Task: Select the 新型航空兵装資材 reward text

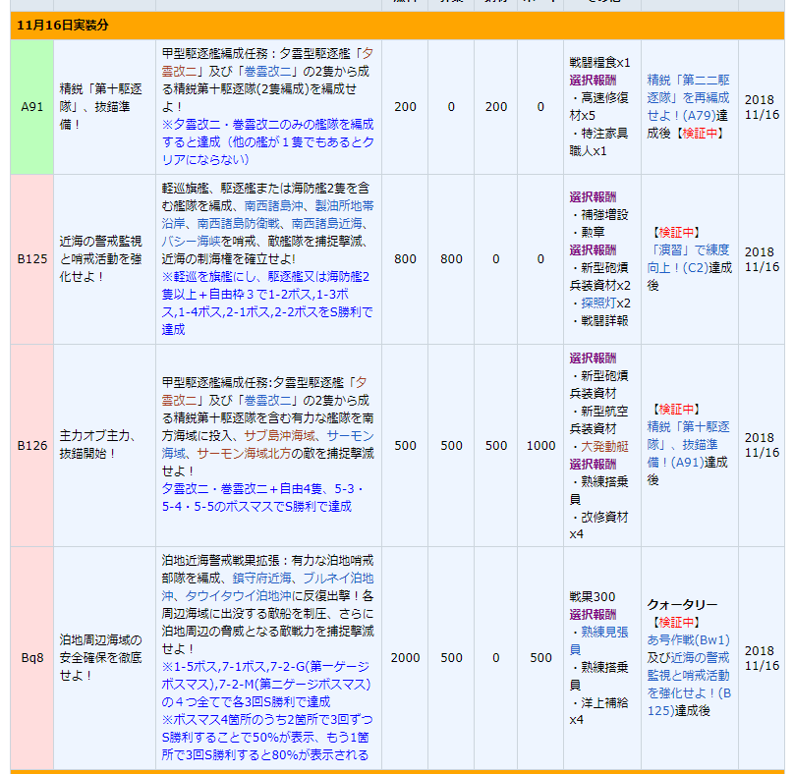Action: coord(599,419)
